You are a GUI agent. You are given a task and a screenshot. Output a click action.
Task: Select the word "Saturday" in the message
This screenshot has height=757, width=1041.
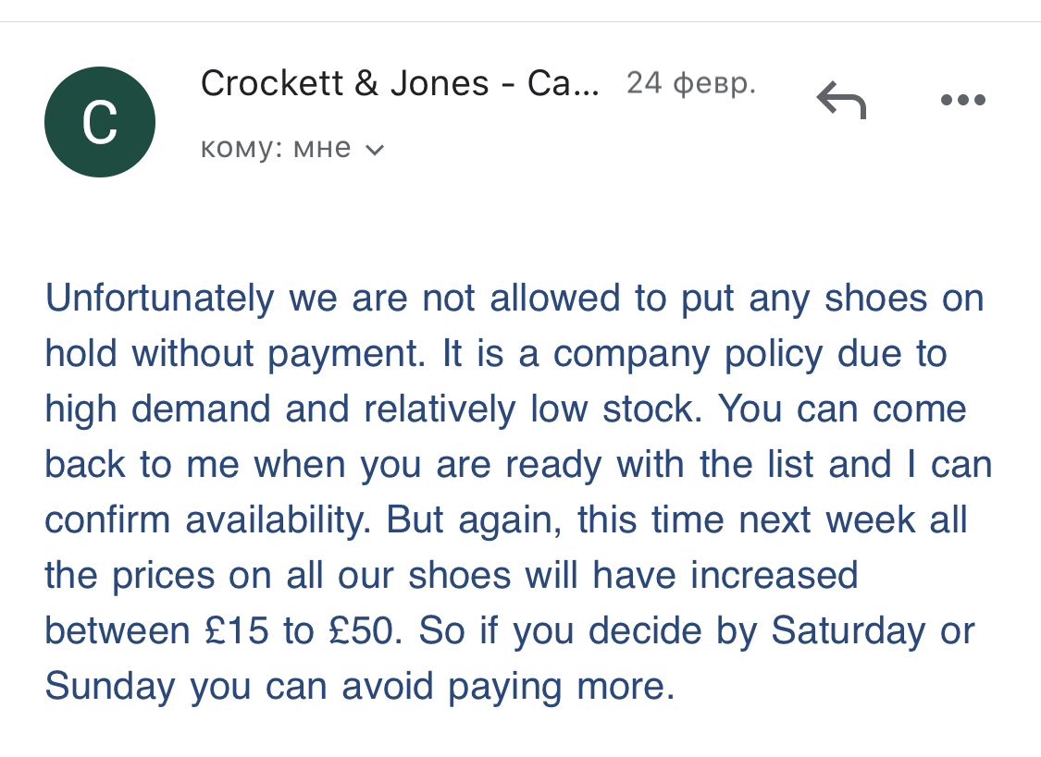pyautogui.click(x=848, y=631)
